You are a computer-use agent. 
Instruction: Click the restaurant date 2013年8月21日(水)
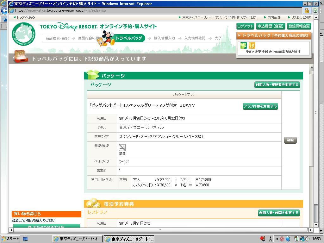[x=135, y=223]
